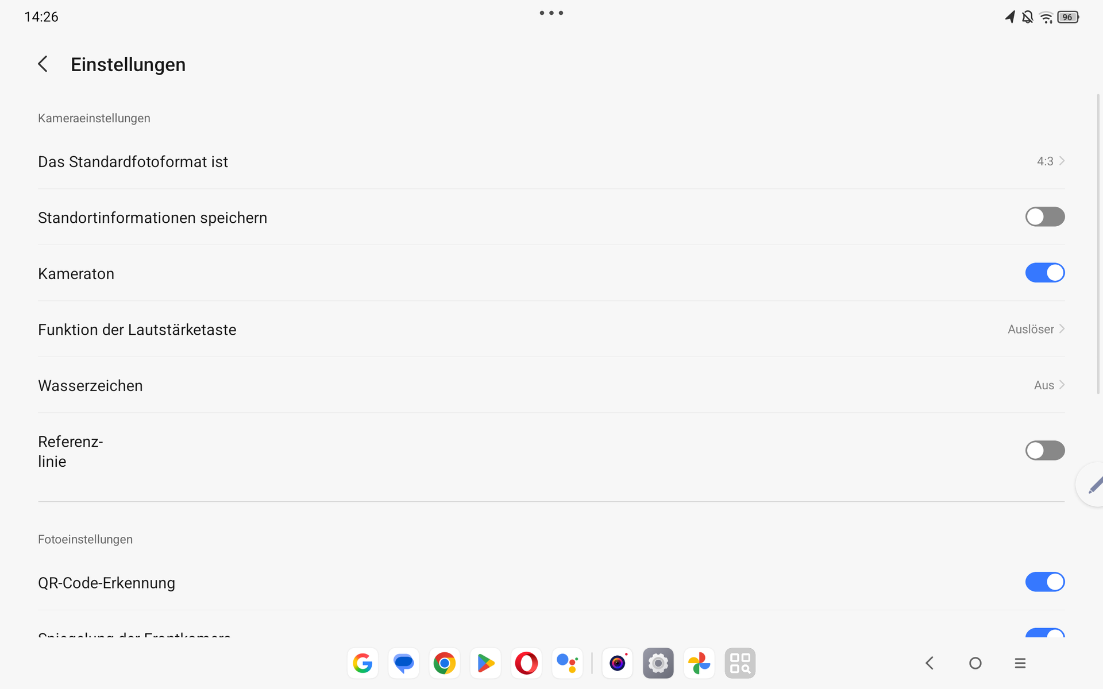Open Chrome browser from the dock
This screenshot has height=689, width=1103.
pos(444,663)
